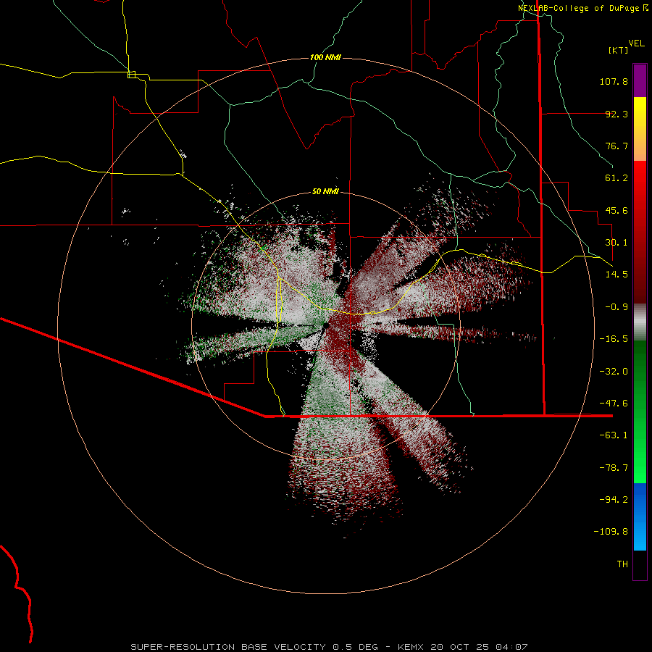Click the -32.0 velocity scale value
The image size is (652, 652).
(x=614, y=372)
